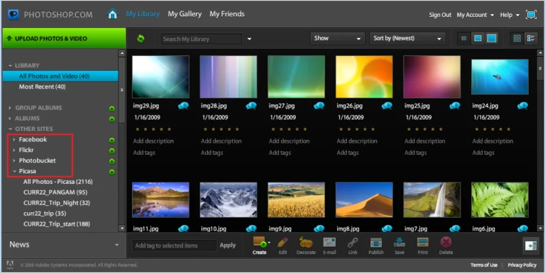This screenshot has width=545, height=273.
Task: Expand the News panel
Action: pyautogui.click(x=117, y=245)
